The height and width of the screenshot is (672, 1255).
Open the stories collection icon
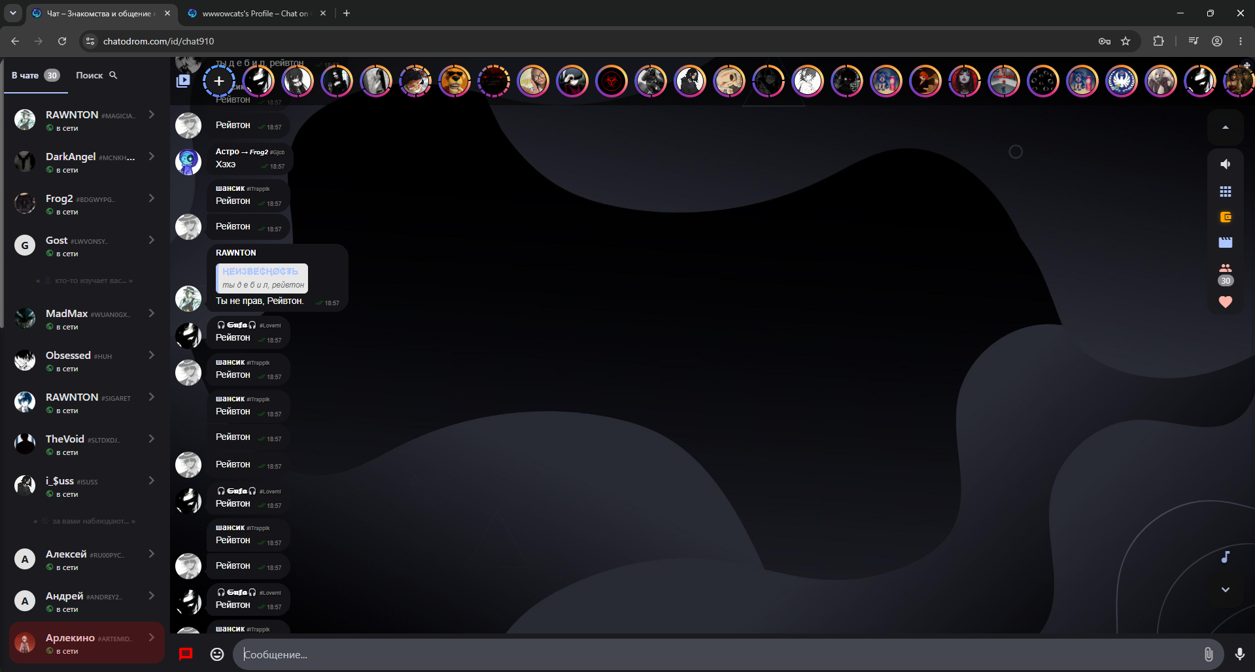click(183, 81)
